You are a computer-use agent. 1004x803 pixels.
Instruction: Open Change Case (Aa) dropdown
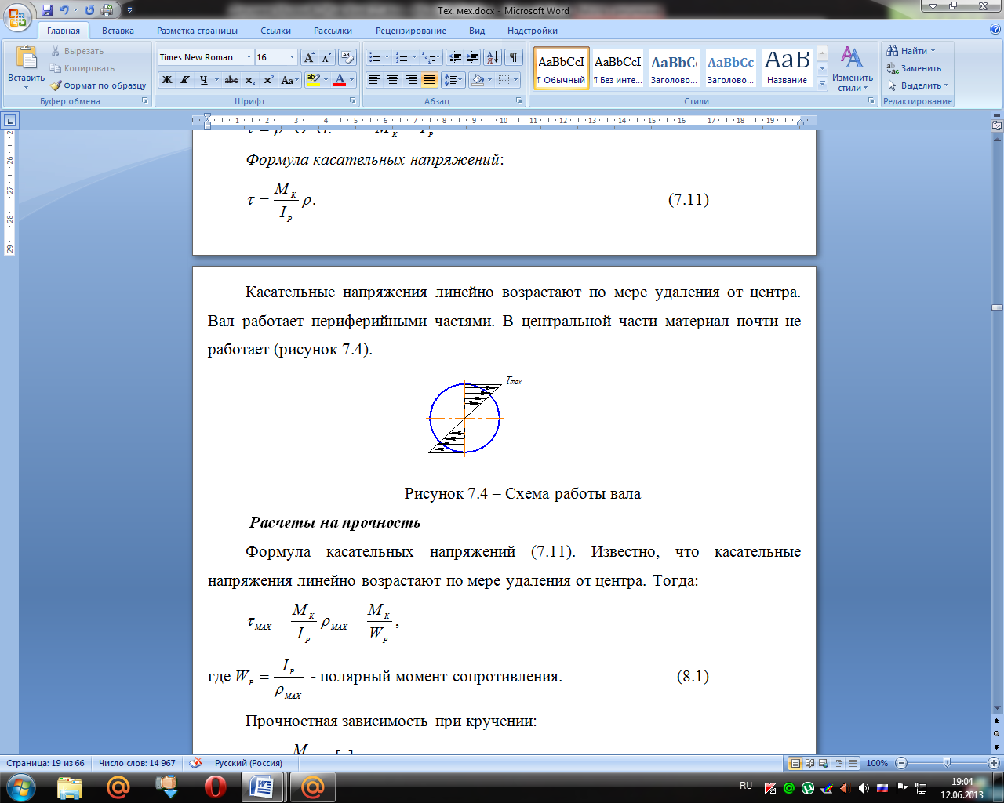click(289, 80)
